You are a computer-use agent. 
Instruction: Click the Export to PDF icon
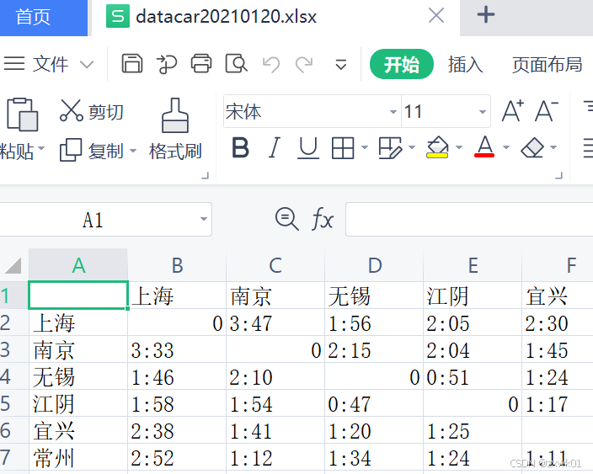[167, 64]
